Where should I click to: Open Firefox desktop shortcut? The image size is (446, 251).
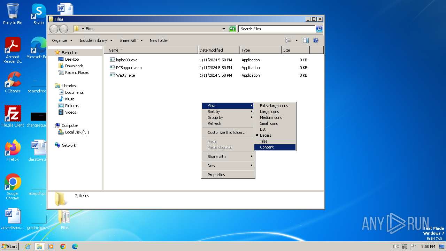tap(13, 150)
